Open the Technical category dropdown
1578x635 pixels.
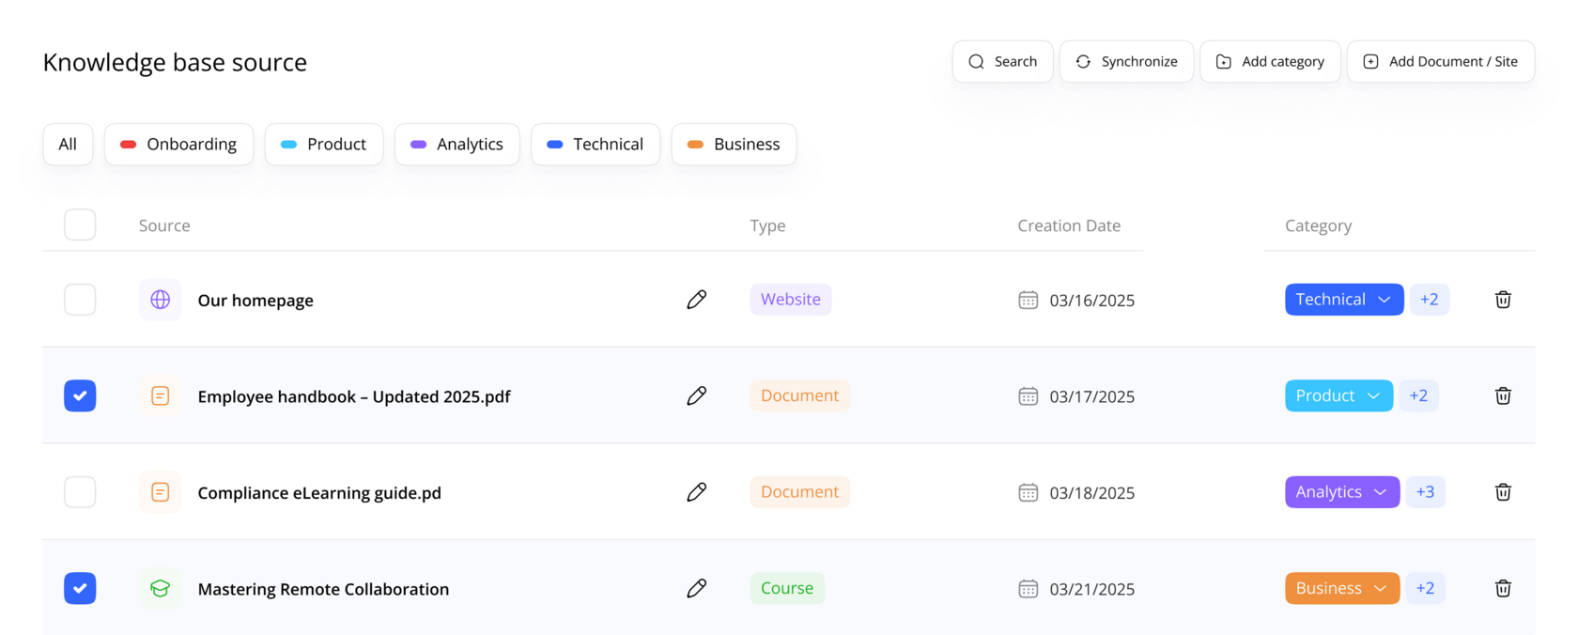1344,300
